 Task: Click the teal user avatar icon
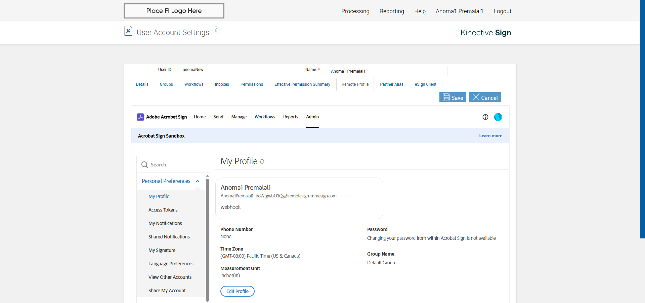coord(498,117)
